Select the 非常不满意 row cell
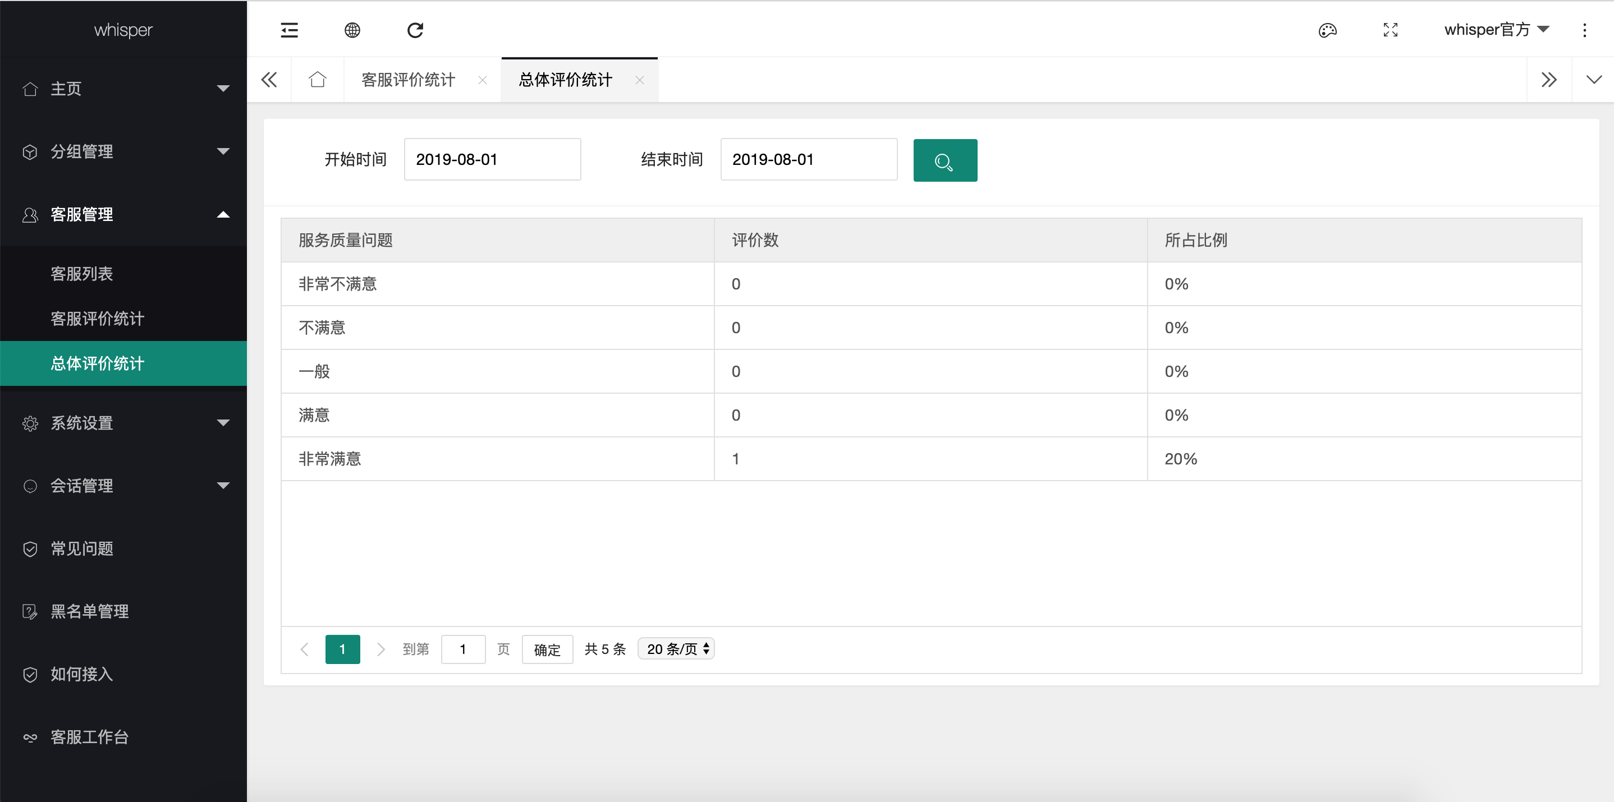 tap(497, 284)
